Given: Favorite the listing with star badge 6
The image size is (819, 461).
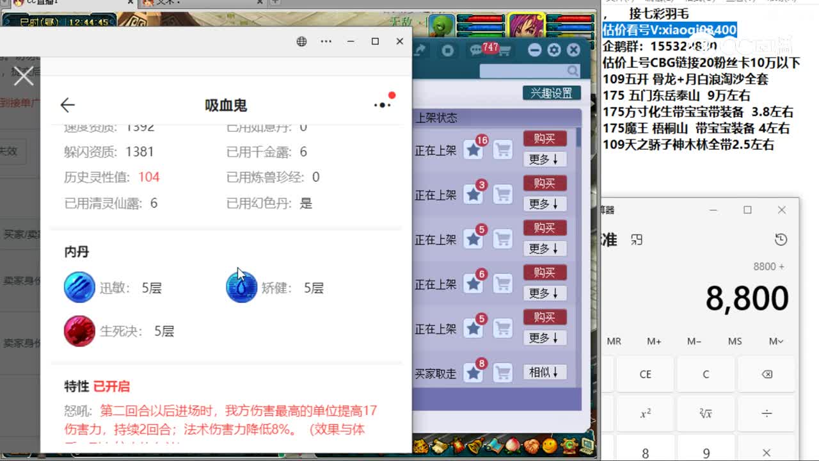Looking at the screenshot, I should pos(473,284).
